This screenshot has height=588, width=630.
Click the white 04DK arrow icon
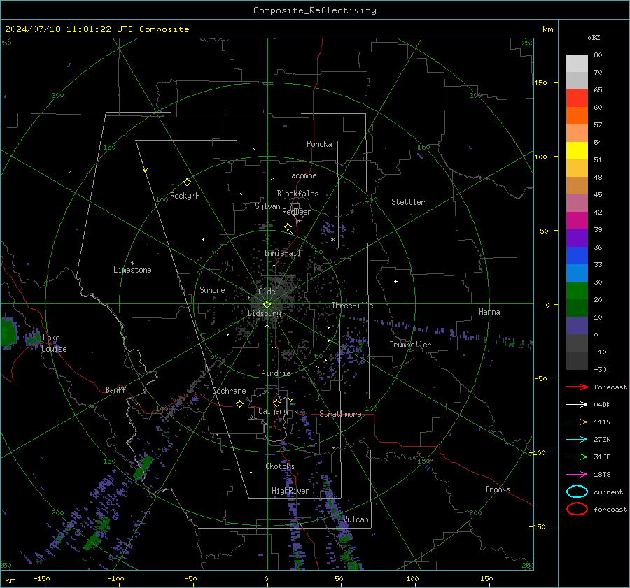[577, 405]
